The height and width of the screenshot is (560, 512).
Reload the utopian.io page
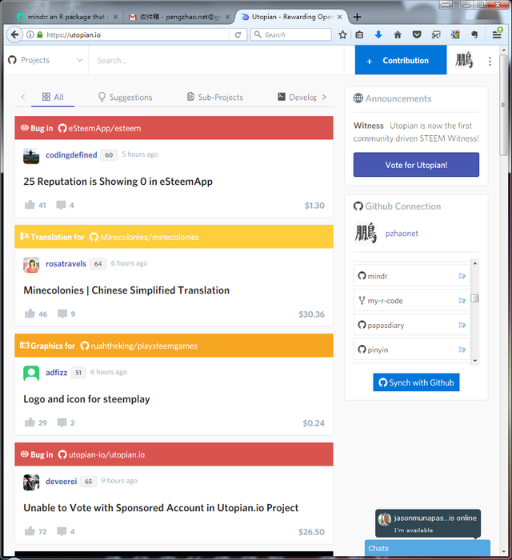coord(238,34)
